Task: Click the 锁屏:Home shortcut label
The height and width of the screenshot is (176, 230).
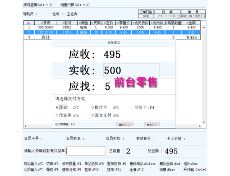Action: (x=167, y=170)
